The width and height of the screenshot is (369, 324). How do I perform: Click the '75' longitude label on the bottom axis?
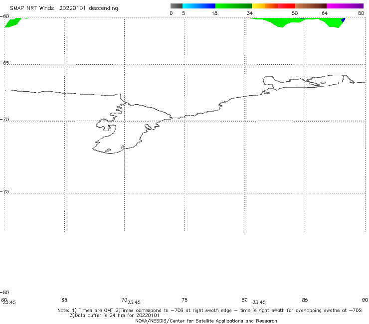click(184, 300)
